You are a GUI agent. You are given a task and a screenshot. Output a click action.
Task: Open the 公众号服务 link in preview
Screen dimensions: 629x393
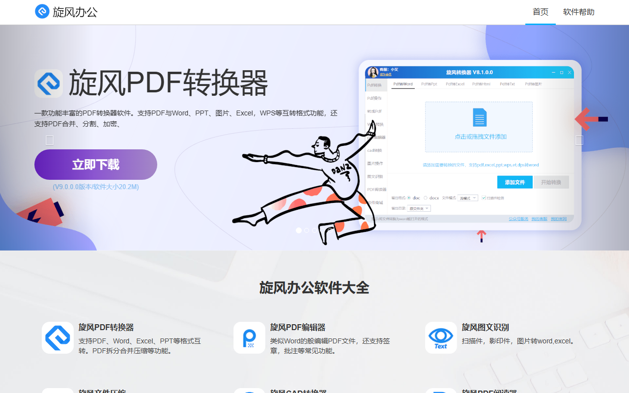(518, 219)
